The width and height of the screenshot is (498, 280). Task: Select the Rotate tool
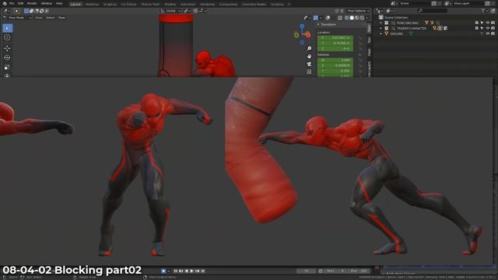point(7,58)
